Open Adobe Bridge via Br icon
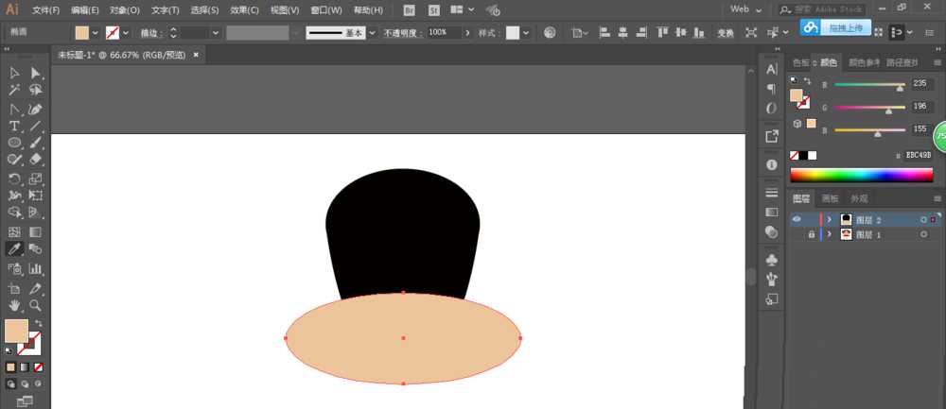The image size is (946, 409). pyautogui.click(x=409, y=10)
